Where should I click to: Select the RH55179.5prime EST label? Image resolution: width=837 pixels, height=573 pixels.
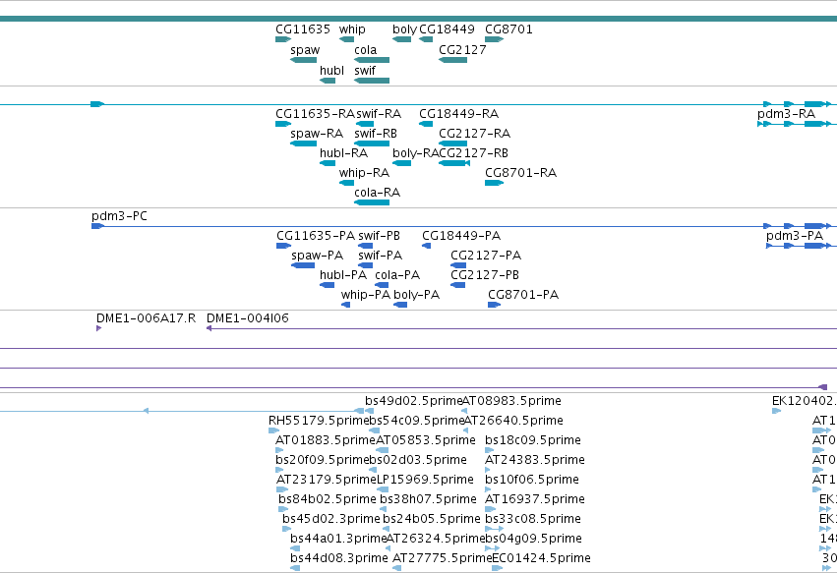pos(319,421)
